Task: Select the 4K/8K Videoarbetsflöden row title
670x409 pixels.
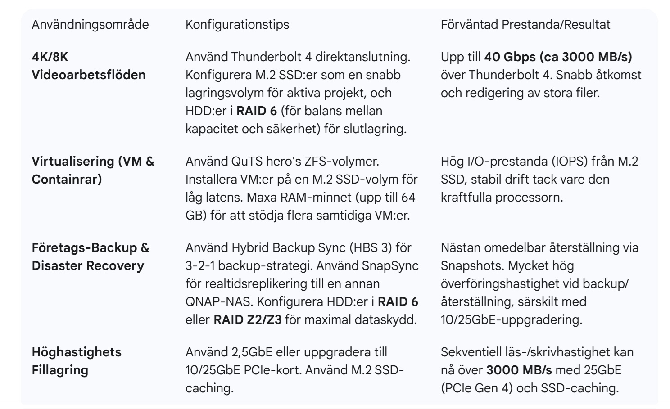Action: tap(89, 66)
